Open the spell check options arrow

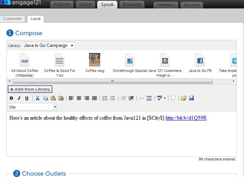[x=165, y=98]
